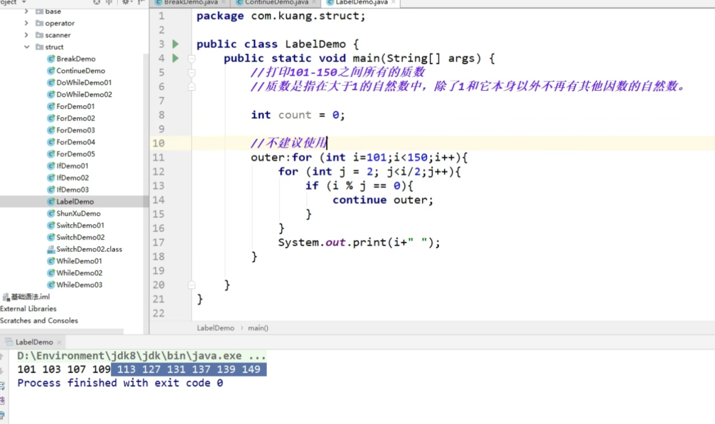The image size is (715, 424).
Task: Click the fold end marker at line 20
Action: click(192, 285)
